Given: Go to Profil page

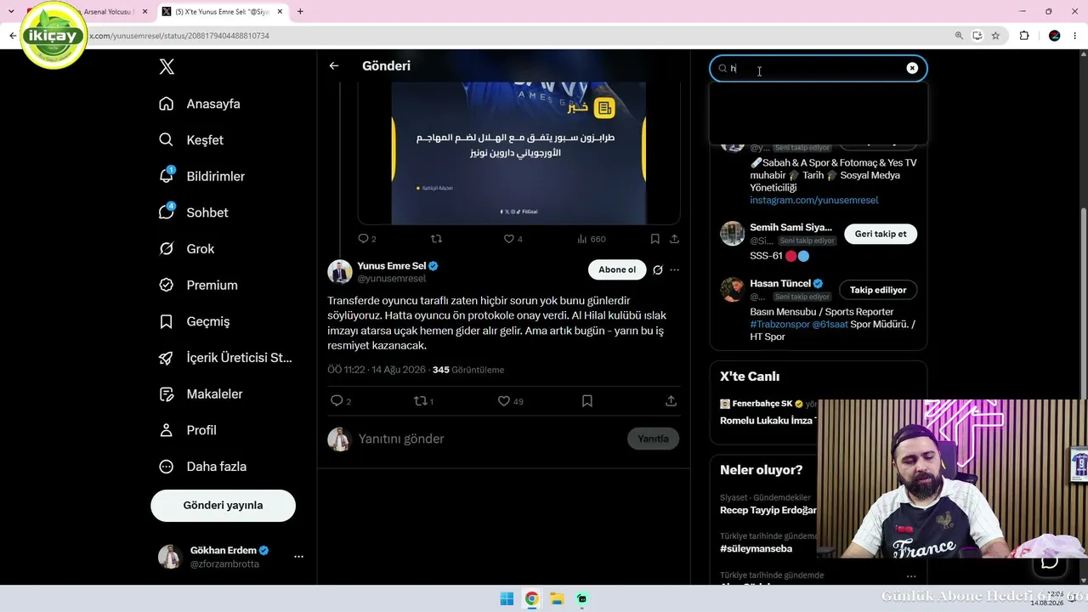Looking at the screenshot, I should [x=188, y=430].
